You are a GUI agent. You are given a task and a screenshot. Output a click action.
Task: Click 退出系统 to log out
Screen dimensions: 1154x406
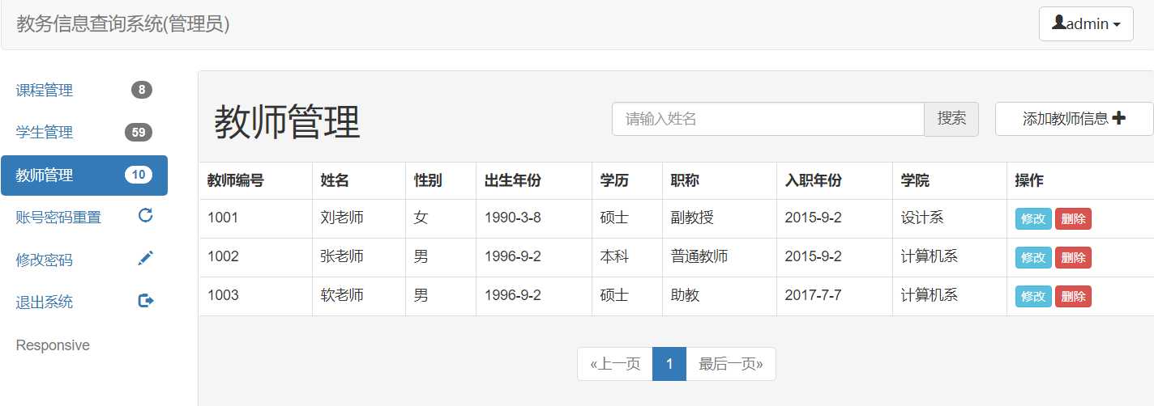[x=84, y=302]
